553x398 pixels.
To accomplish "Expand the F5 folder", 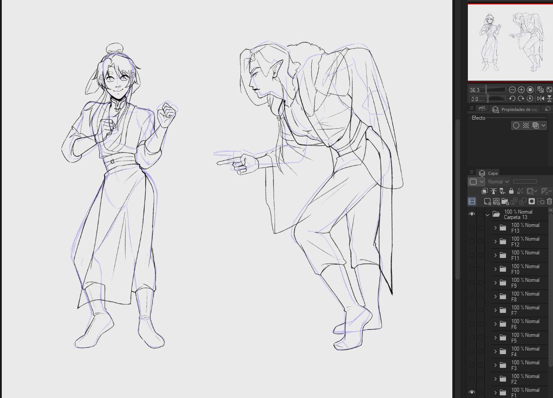I will coord(495,338).
